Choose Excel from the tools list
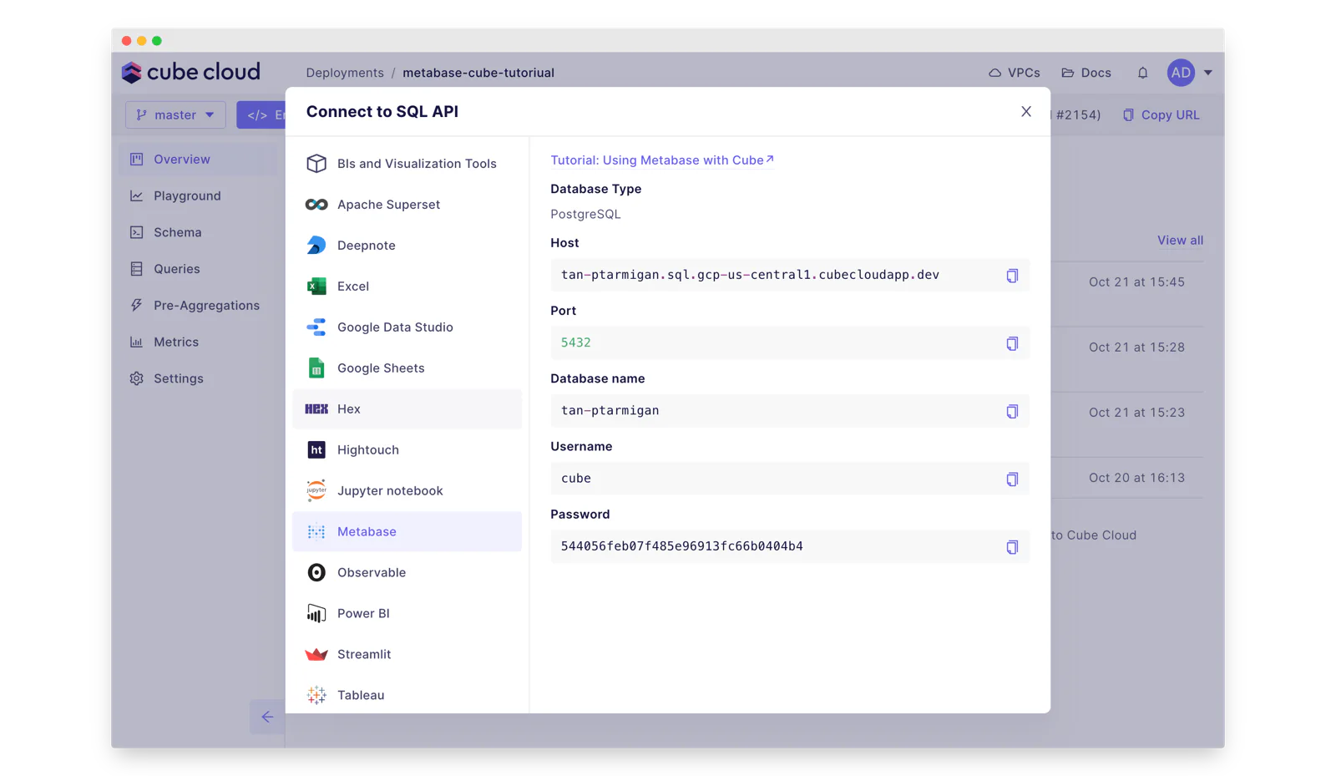1336x776 pixels. [x=407, y=287]
